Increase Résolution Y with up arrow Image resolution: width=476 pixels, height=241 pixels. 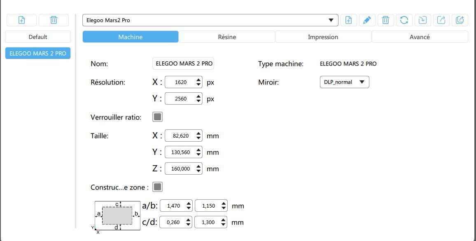[198, 97]
